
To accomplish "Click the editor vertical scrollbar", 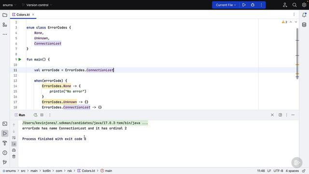I will pyautogui.click(x=297, y=53).
